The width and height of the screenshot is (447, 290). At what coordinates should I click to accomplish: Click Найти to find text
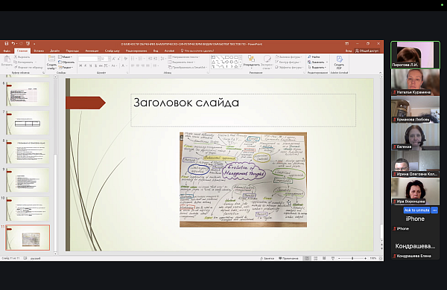[x=314, y=57]
